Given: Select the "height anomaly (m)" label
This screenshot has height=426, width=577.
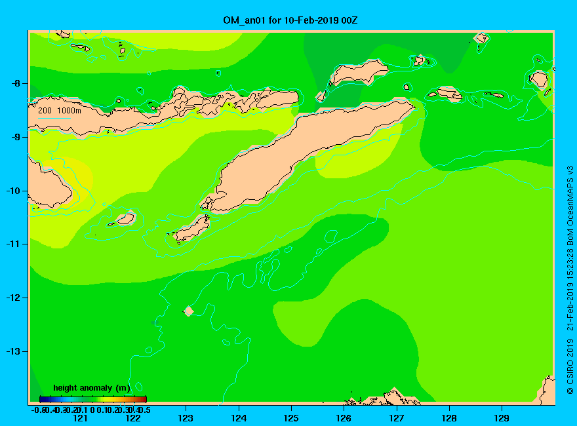Looking at the screenshot, I should point(92,388).
